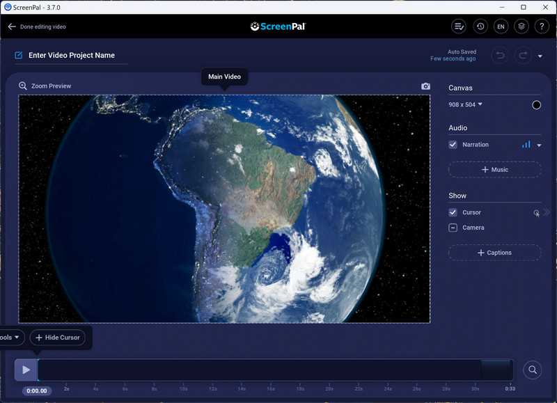Take a snapshot with the camera icon
This screenshot has height=403, width=557.
[x=425, y=86]
